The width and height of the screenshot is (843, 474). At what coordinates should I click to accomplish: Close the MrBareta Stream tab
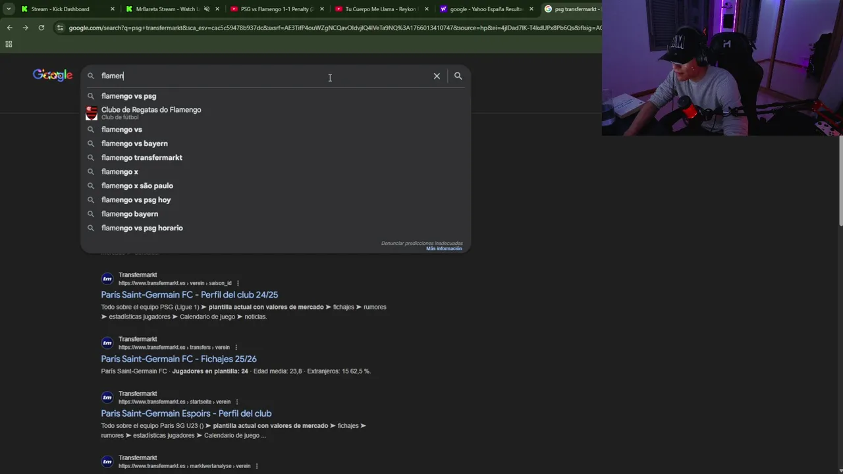coord(217,9)
